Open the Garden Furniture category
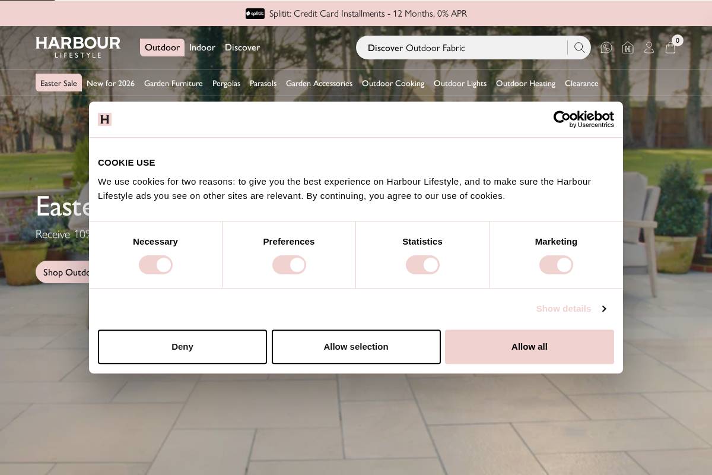The height and width of the screenshot is (475, 712). pos(173,83)
